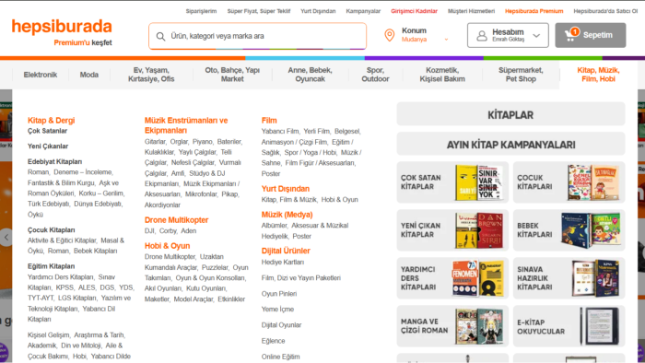Viewport: 645px width, 363px height.
Task: Open Müşteri Hizmetleri link
Action: (x=472, y=11)
